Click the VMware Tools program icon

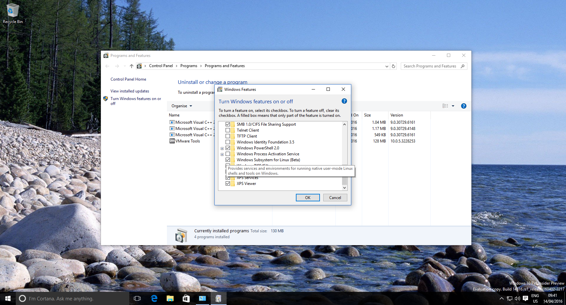coord(172,141)
